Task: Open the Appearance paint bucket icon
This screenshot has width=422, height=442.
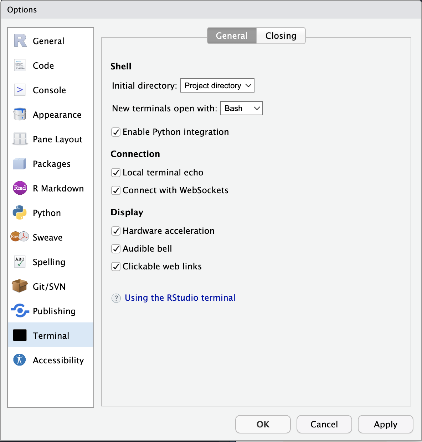Action: point(20,115)
